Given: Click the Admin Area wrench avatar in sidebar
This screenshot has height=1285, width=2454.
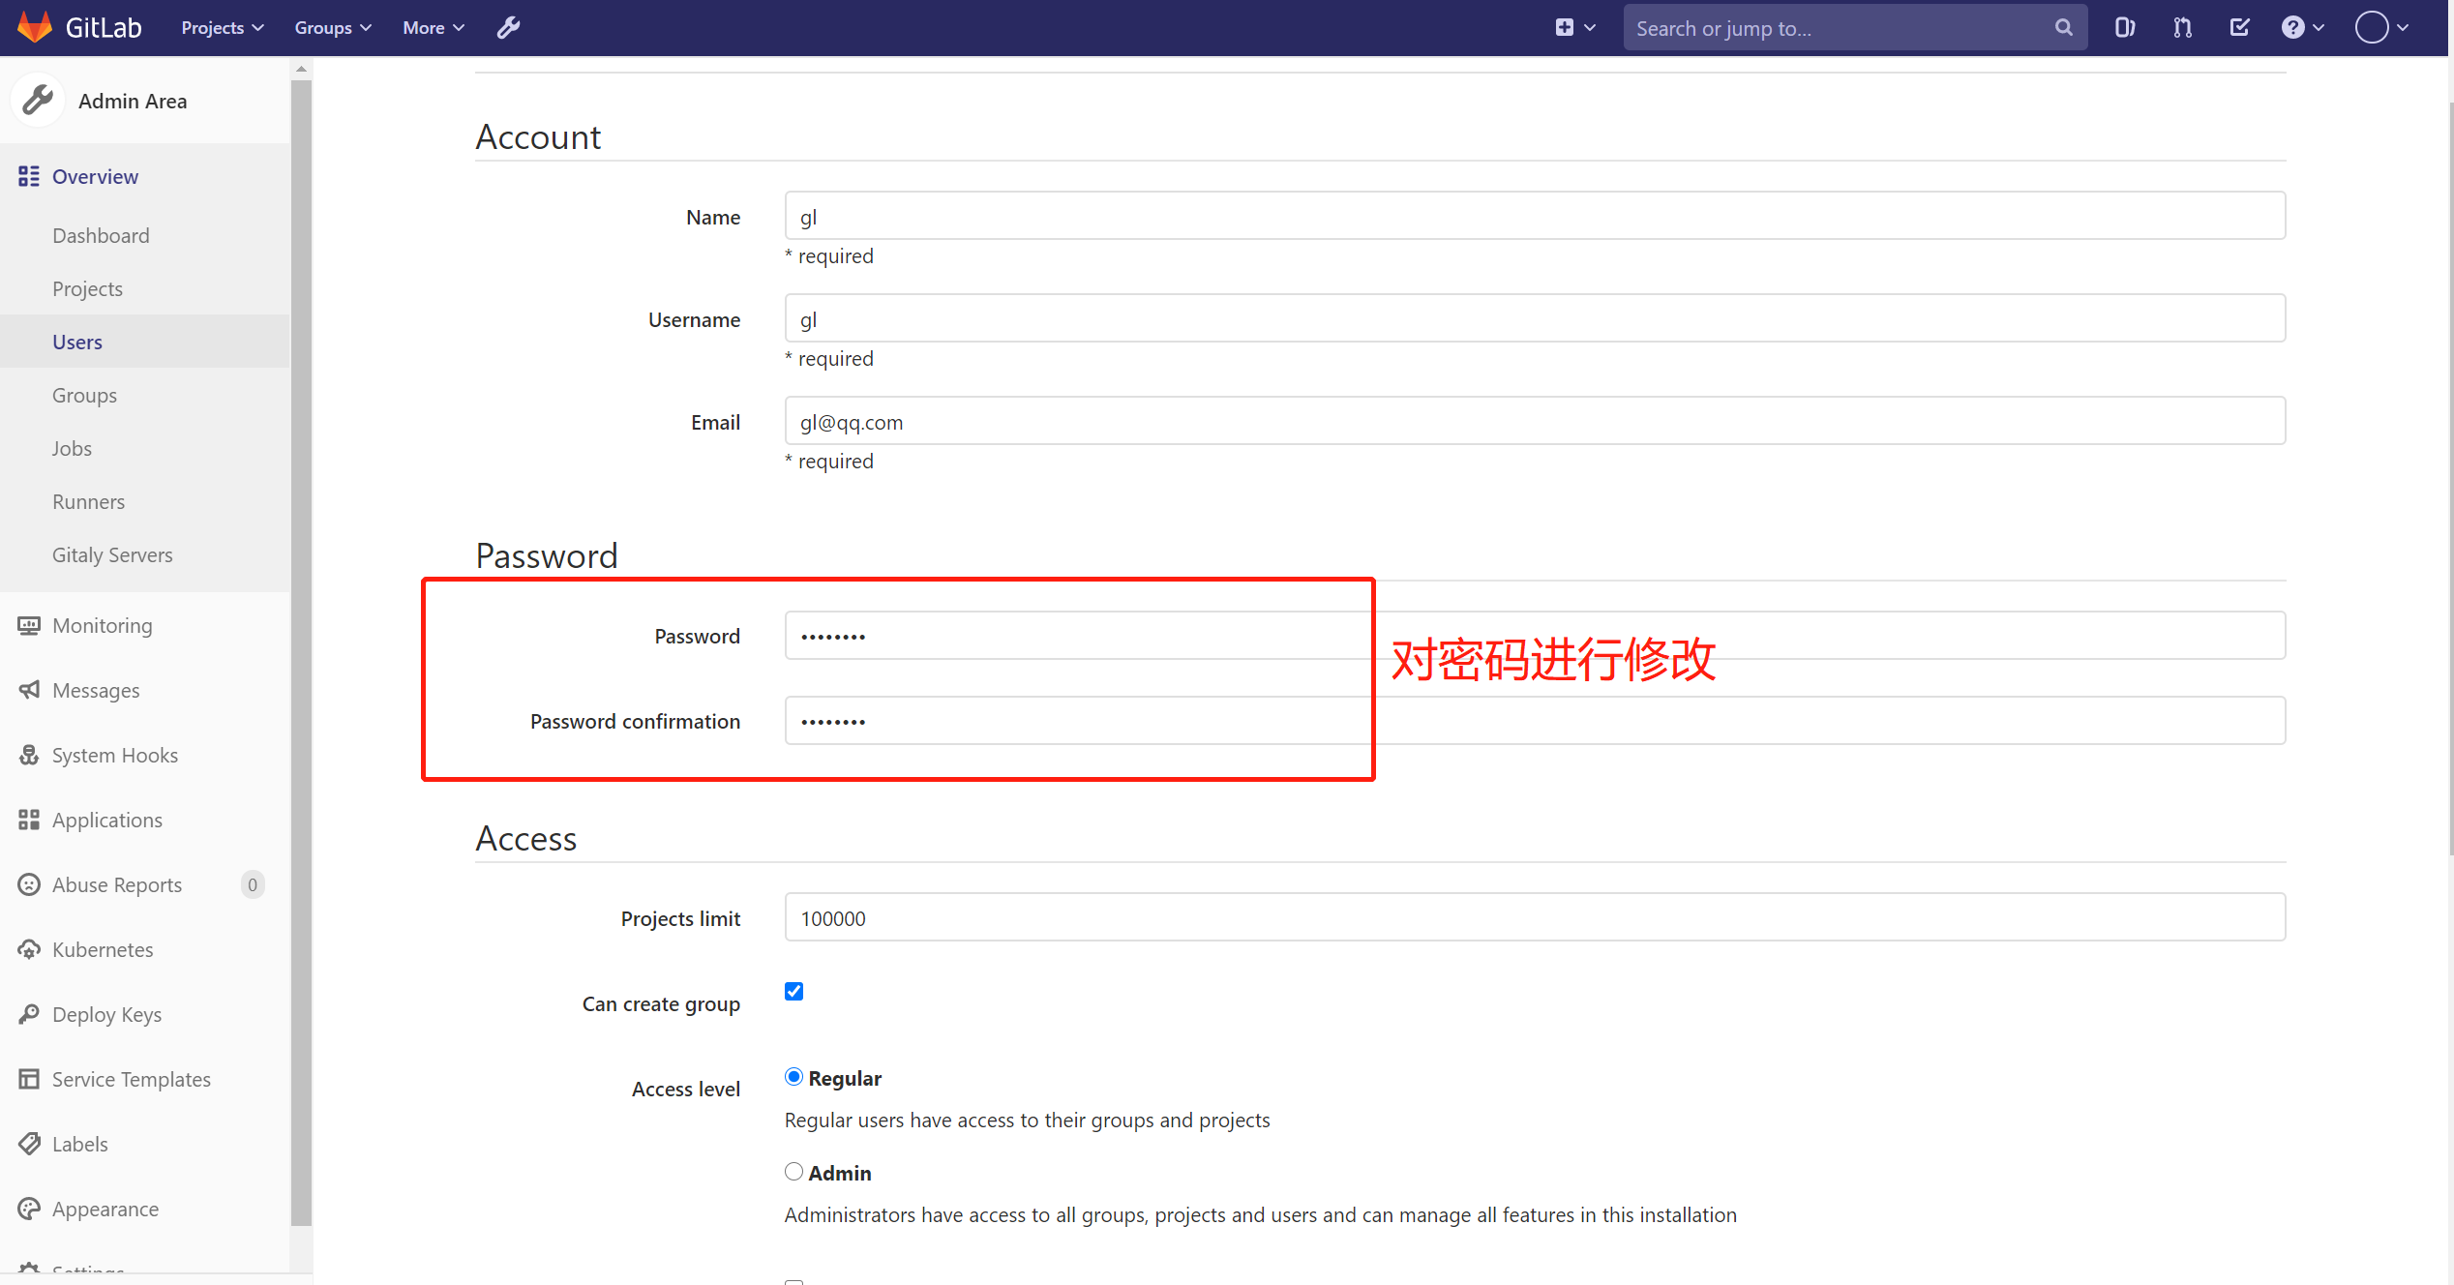Looking at the screenshot, I should coord(38,100).
